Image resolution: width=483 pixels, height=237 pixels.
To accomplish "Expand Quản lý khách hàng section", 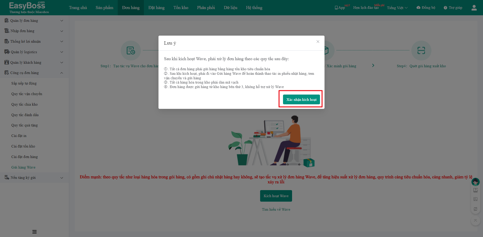I will pyautogui.click(x=34, y=62).
